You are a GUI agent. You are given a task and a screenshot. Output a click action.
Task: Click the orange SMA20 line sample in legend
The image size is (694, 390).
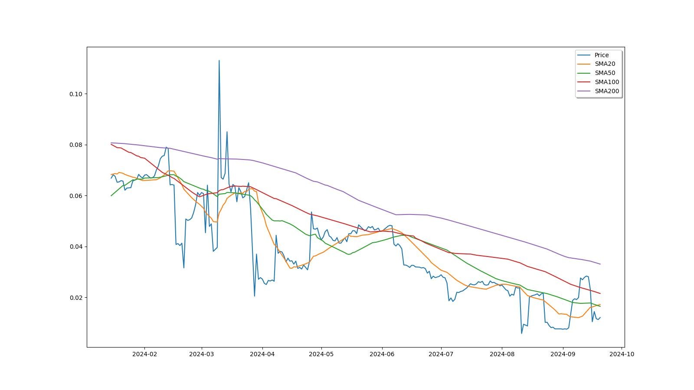(584, 64)
